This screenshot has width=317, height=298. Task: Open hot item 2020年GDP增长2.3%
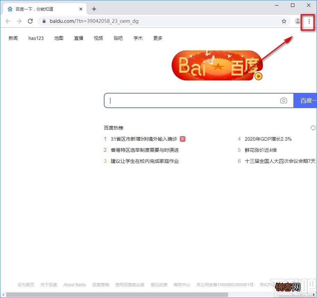(268, 139)
